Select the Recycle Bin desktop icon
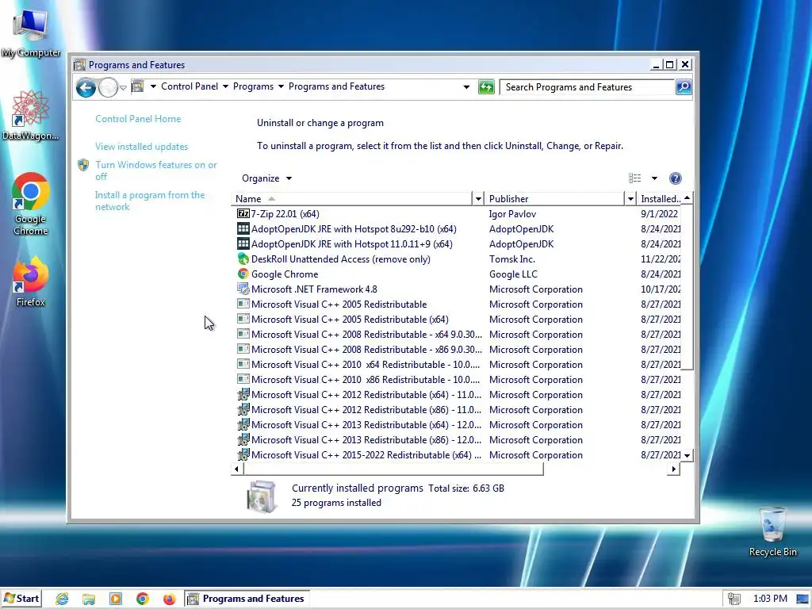812x609 pixels. [772, 531]
